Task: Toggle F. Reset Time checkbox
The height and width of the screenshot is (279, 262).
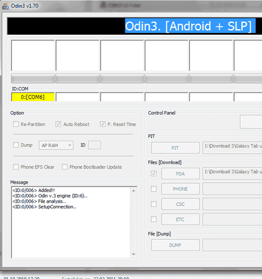Action: point(102,124)
